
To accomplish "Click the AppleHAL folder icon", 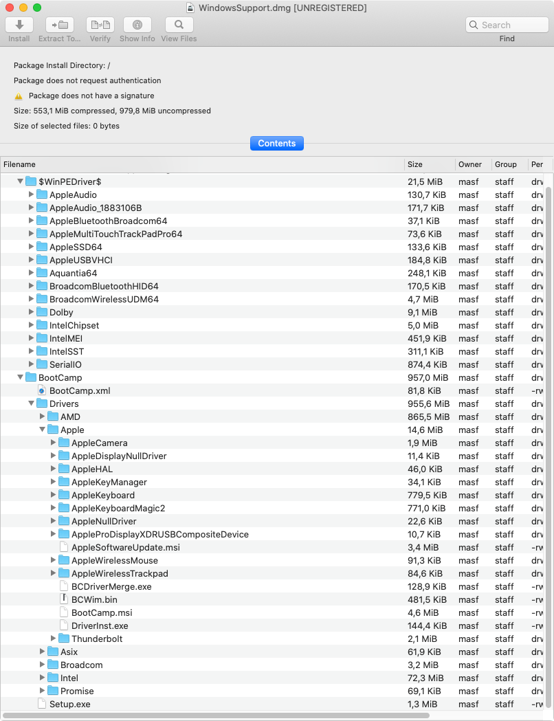I will [64, 469].
